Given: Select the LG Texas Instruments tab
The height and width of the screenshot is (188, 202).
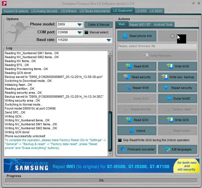Looking at the screenshot, I should point(95,11).
